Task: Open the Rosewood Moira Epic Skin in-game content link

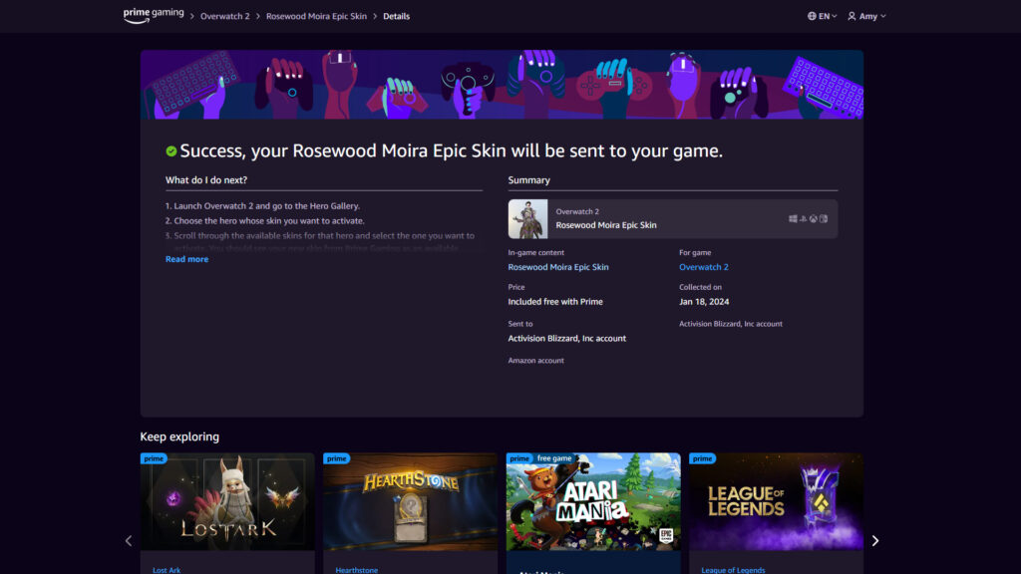Action: [558, 267]
